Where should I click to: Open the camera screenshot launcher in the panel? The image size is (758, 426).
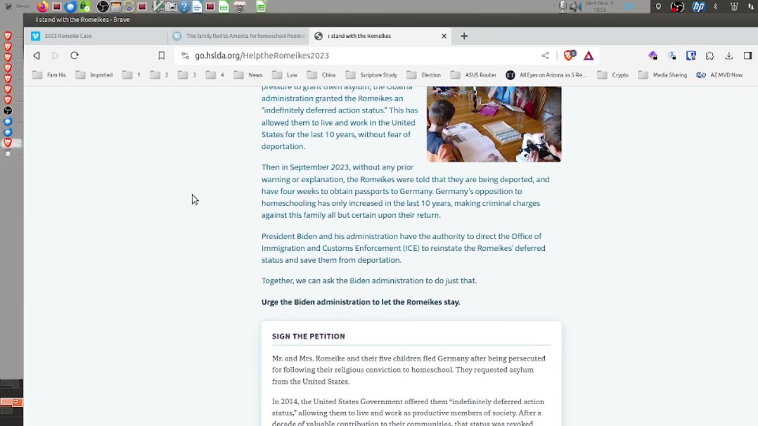[x=171, y=7]
